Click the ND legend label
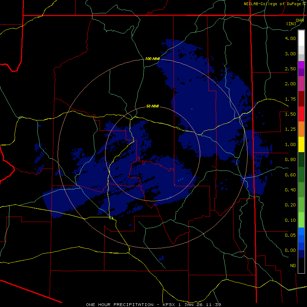307x307 pixels. pyautogui.click(x=293, y=266)
